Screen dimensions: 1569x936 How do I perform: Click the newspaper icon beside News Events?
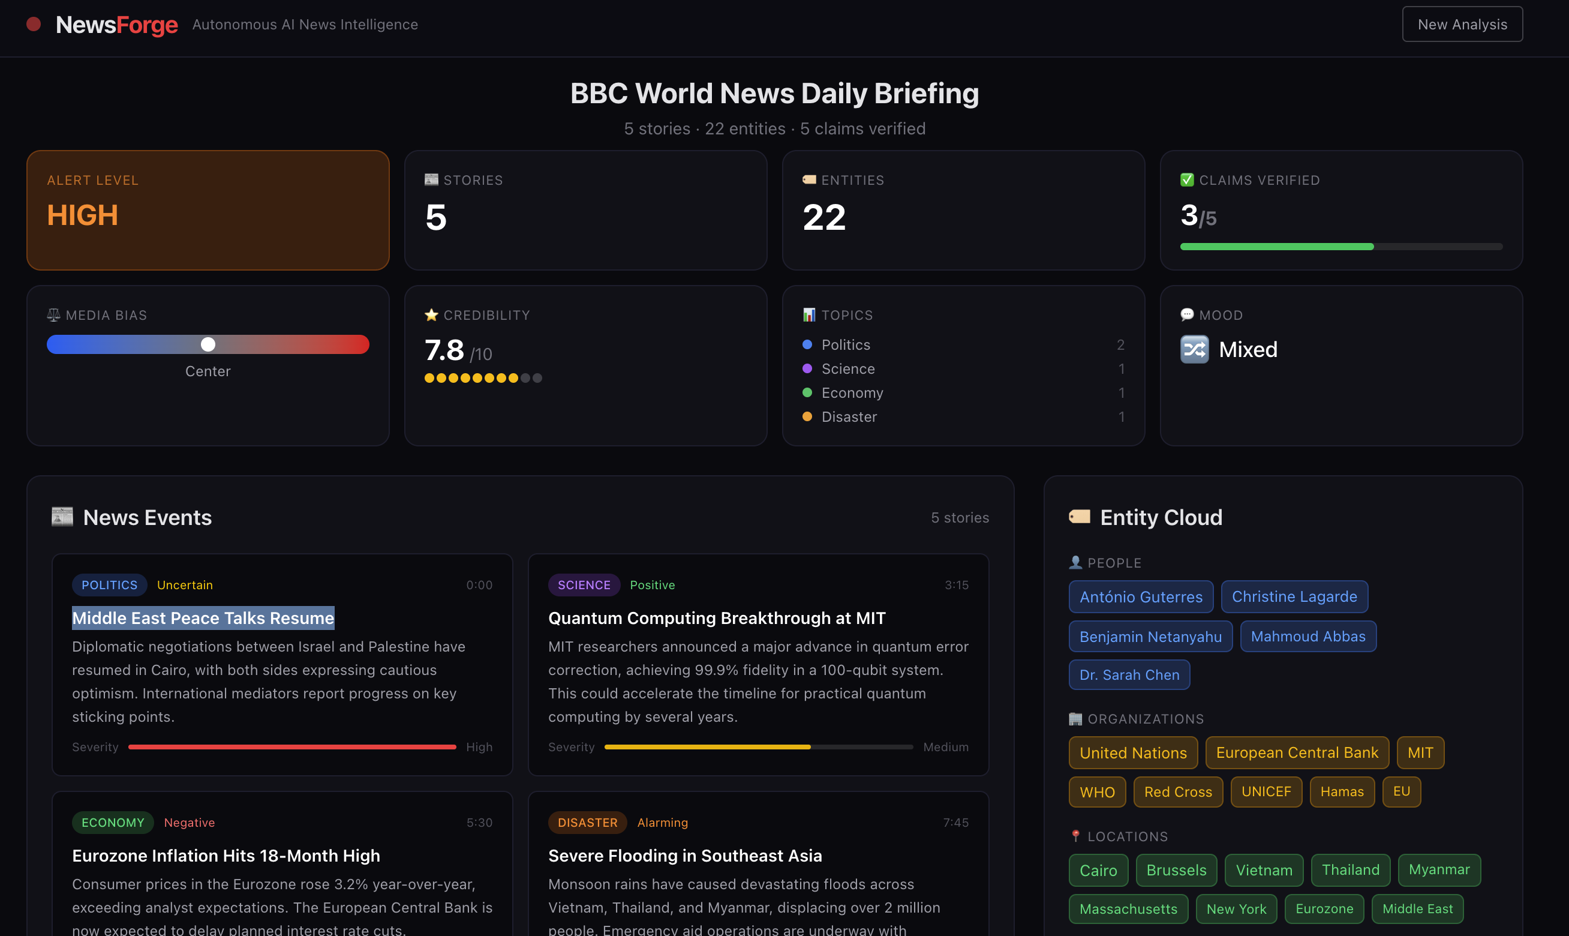(x=62, y=517)
